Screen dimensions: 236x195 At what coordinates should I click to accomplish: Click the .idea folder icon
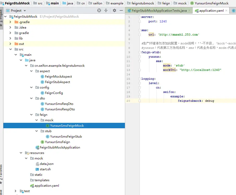(x=16, y=28)
